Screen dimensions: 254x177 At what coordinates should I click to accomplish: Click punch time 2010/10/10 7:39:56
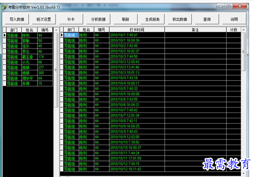pos(125,142)
